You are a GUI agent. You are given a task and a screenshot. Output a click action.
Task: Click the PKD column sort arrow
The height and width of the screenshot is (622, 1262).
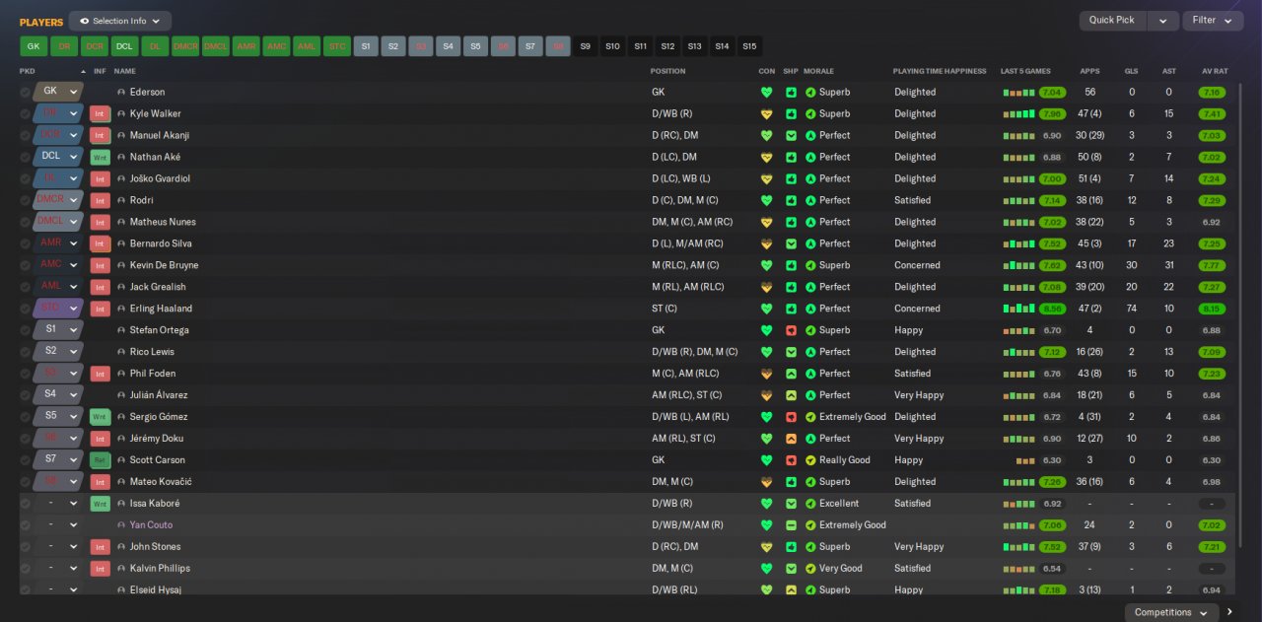[x=83, y=71]
